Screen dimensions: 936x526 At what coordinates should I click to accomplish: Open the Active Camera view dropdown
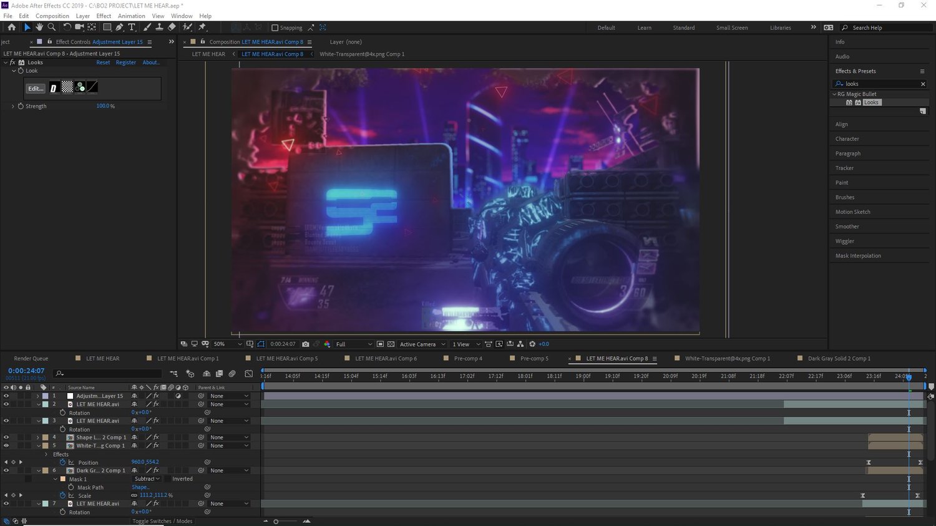422,344
